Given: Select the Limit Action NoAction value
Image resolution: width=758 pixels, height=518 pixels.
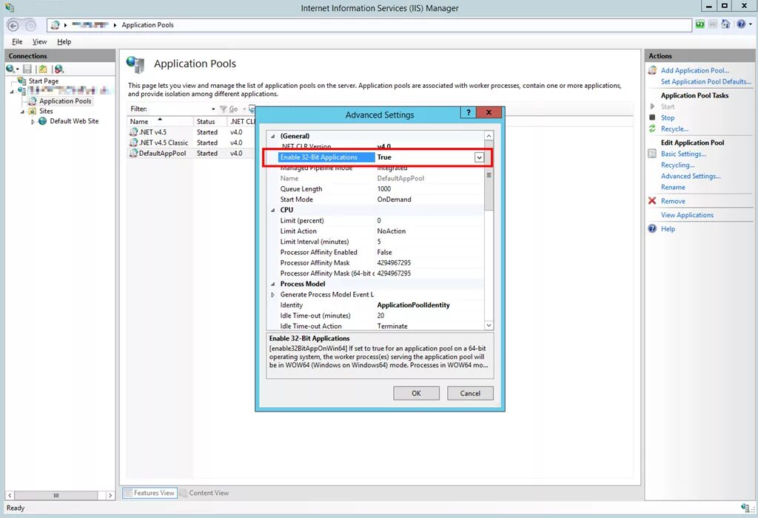Looking at the screenshot, I should [x=391, y=231].
